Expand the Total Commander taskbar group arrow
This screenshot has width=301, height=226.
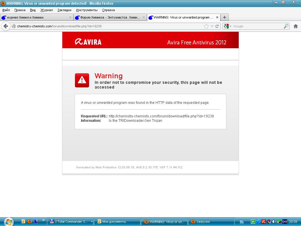(x=92, y=222)
